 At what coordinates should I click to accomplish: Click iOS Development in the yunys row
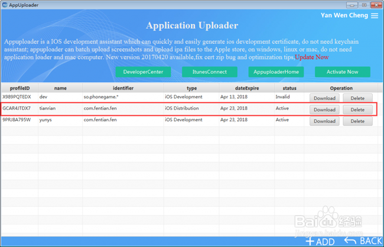[x=183, y=120]
